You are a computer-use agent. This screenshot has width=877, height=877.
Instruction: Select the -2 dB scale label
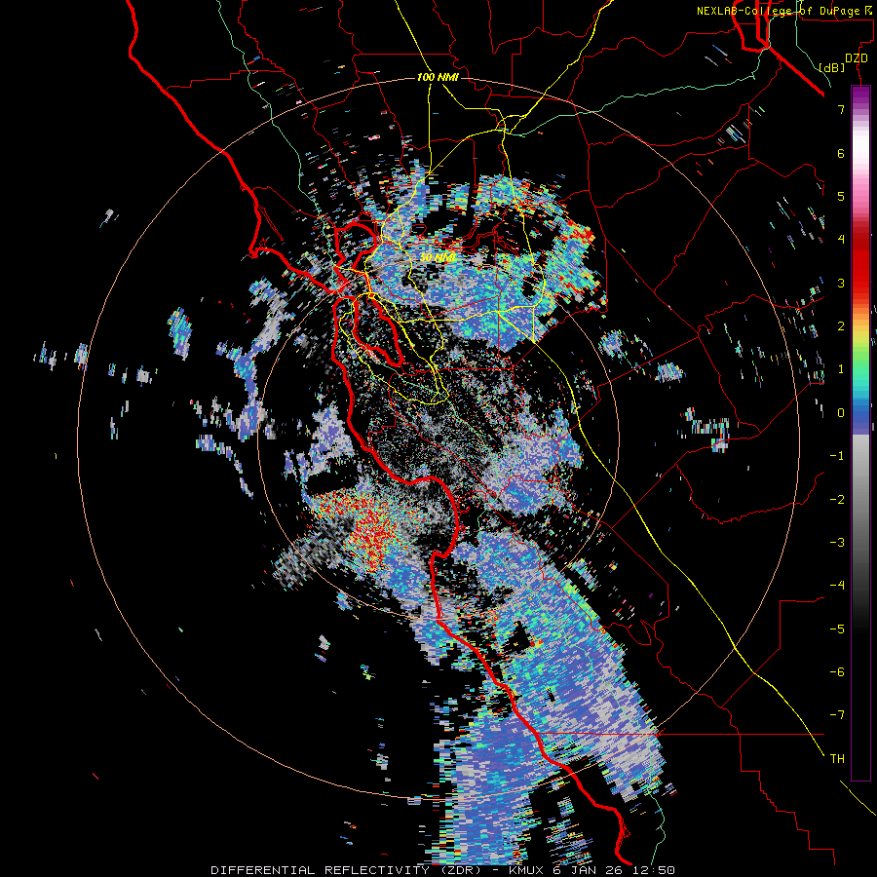point(837,500)
